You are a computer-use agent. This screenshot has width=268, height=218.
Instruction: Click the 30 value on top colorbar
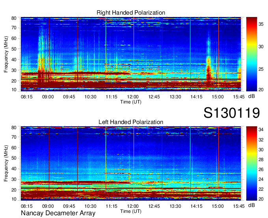pos(261,47)
